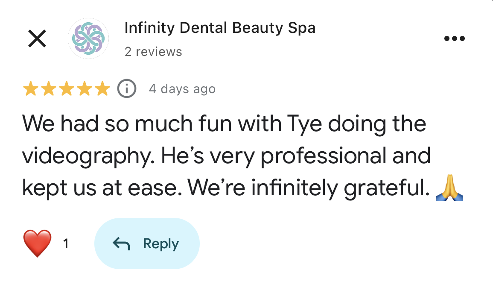Image resolution: width=493 pixels, height=288 pixels.
Task: Click the fifth gold rating star
Action: 102,89
